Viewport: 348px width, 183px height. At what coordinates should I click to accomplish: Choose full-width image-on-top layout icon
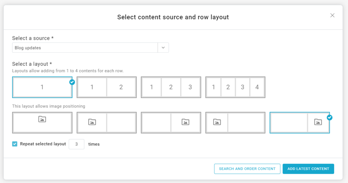pyautogui.click(x=42, y=122)
